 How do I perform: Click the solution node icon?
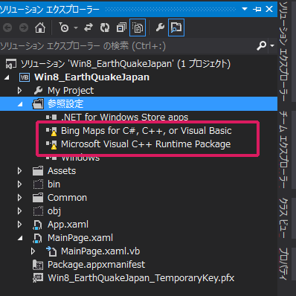pyautogui.click(x=11, y=64)
